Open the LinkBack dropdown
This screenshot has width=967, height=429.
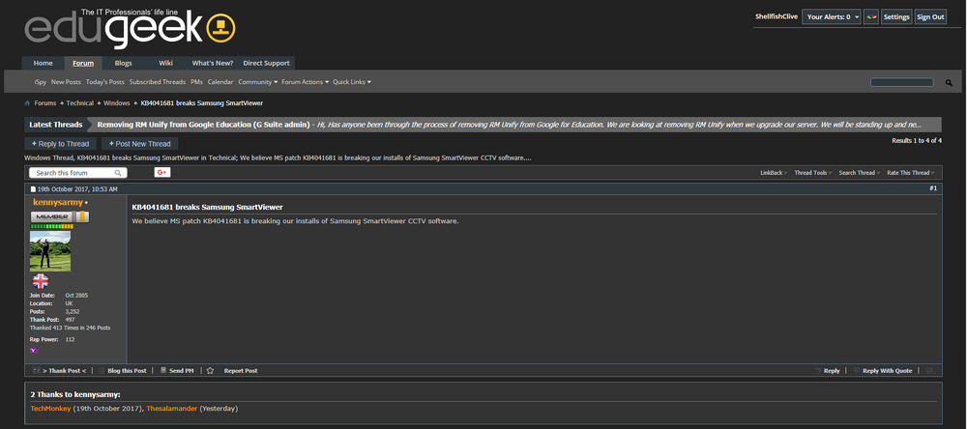tap(774, 173)
